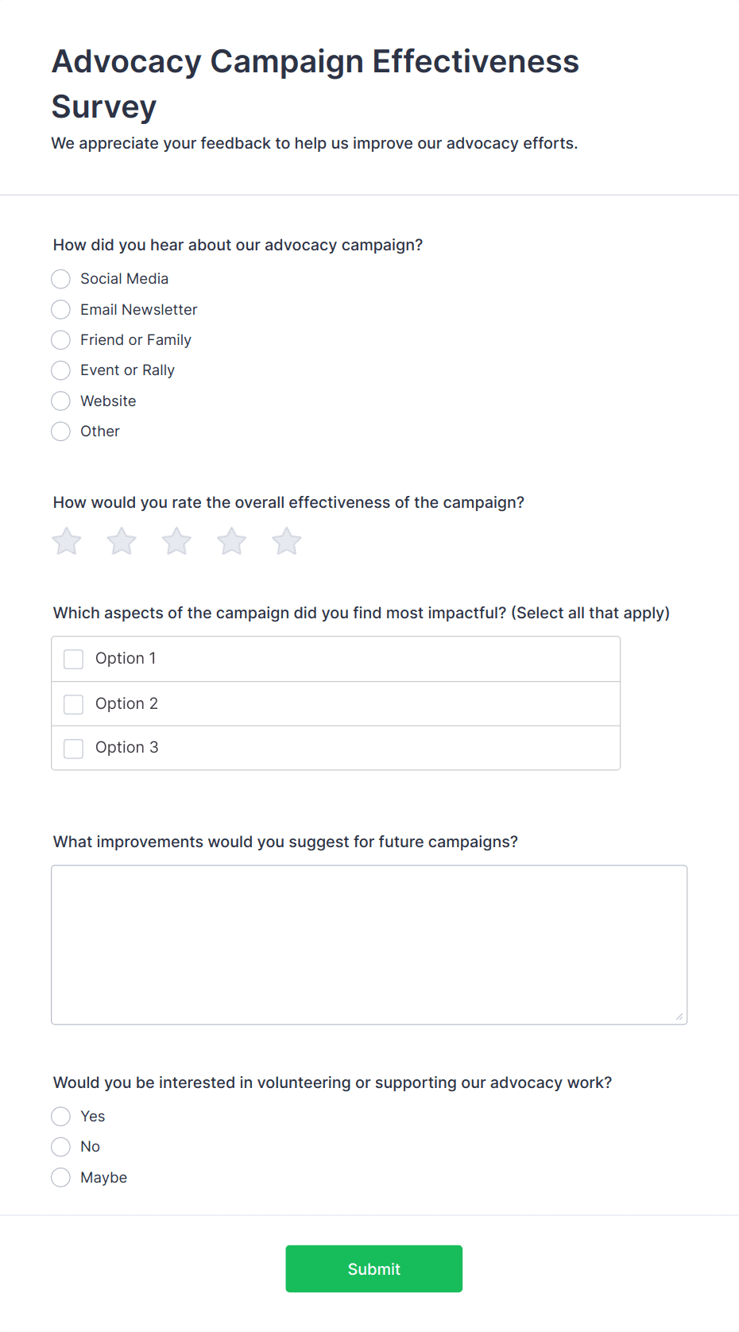This screenshot has height=1332, width=739.
Task: Choose Website as how you heard
Action: click(x=61, y=401)
